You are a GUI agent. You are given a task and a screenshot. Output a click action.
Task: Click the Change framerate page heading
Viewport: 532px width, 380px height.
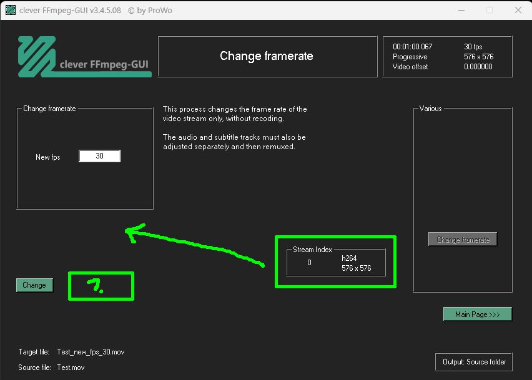point(267,56)
